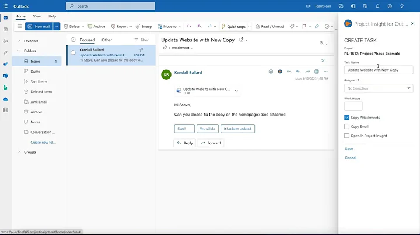Click in the Task Name field
The height and width of the screenshot is (235, 420).
(x=379, y=70)
